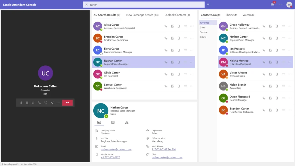Click the mobile icon in Victor Alvarez's row
The image size is (295, 166).
tap(277, 74)
